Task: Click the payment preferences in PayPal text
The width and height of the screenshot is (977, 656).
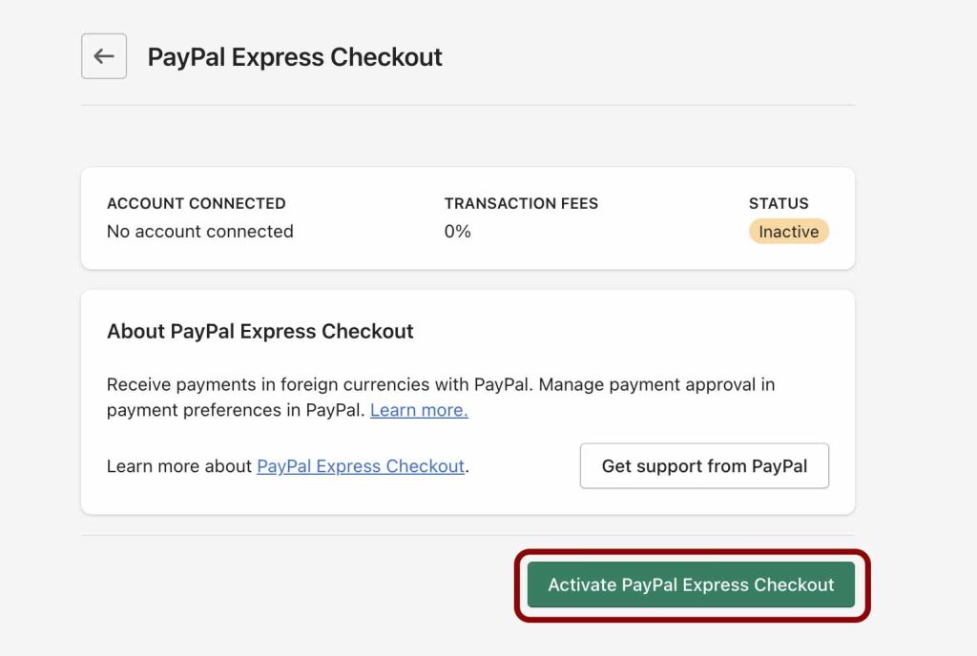Action: click(236, 410)
